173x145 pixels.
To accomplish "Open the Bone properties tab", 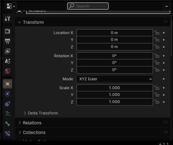I will tap(8, 124).
